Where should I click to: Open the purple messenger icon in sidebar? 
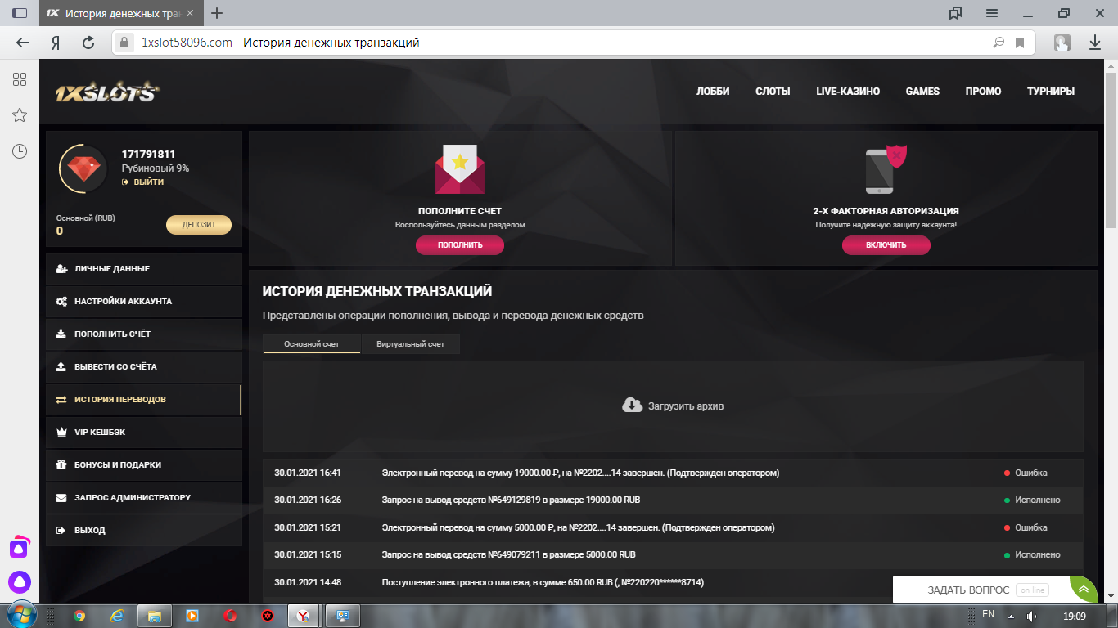pos(20,547)
